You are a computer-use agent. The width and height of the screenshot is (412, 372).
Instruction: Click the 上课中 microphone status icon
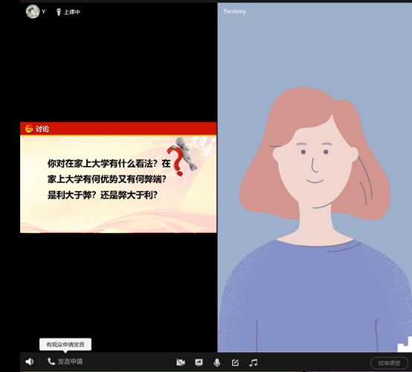tap(59, 12)
